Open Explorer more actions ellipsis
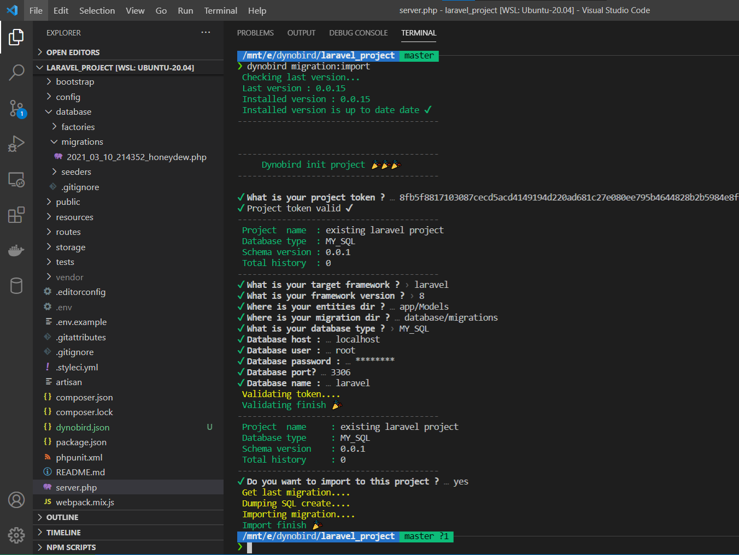Image resolution: width=739 pixels, height=555 pixels. click(x=206, y=33)
